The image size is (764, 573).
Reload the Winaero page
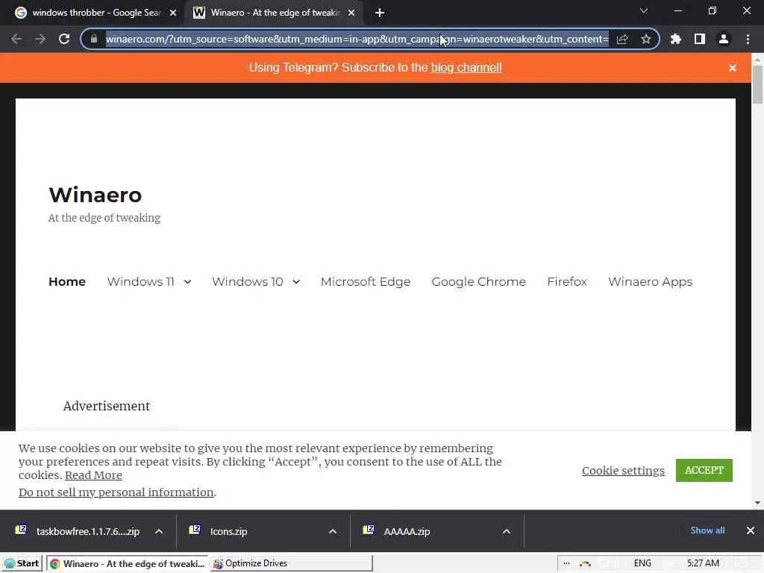64,39
